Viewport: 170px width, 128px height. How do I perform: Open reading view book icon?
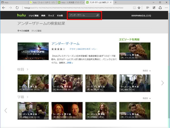[x=134, y=8]
